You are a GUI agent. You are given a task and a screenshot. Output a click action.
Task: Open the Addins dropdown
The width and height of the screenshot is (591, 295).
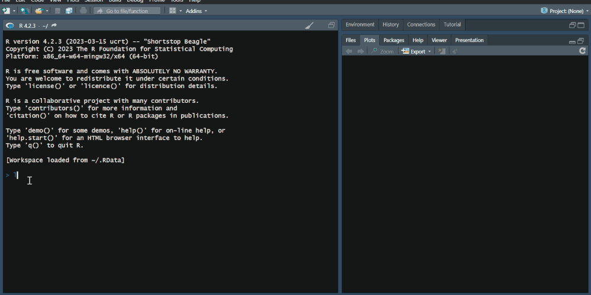point(196,11)
